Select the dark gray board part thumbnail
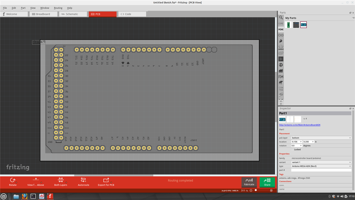Image resolution: width=355 pixels, height=200 pixels. coord(296,25)
